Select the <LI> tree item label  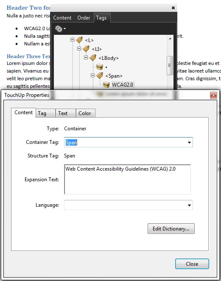[x=97, y=49]
